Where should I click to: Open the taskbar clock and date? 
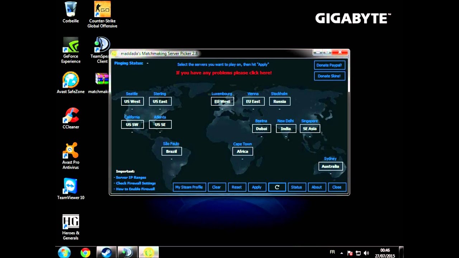(385, 253)
